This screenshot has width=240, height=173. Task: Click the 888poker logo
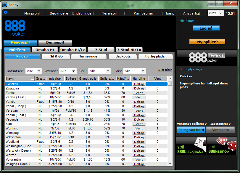(x=15, y=28)
